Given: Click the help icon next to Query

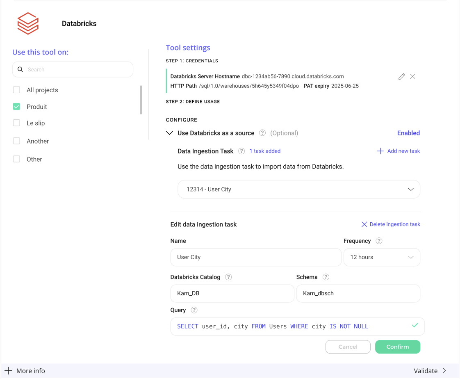Looking at the screenshot, I should pyautogui.click(x=194, y=310).
